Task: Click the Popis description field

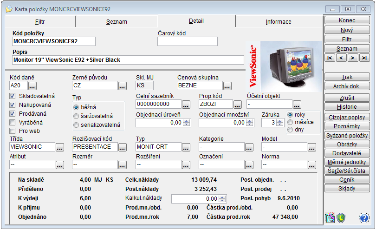Action: pyautogui.click(x=128, y=60)
